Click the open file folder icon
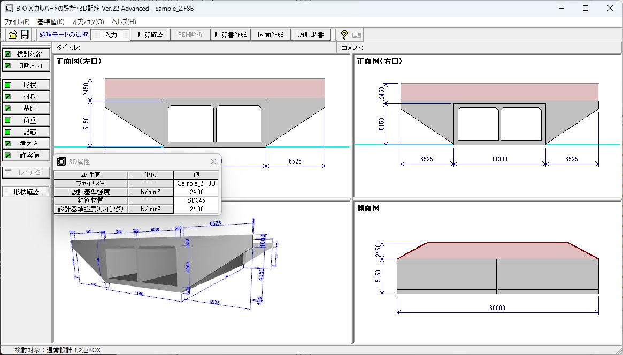The width and height of the screenshot is (623, 355). pyautogui.click(x=13, y=35)
